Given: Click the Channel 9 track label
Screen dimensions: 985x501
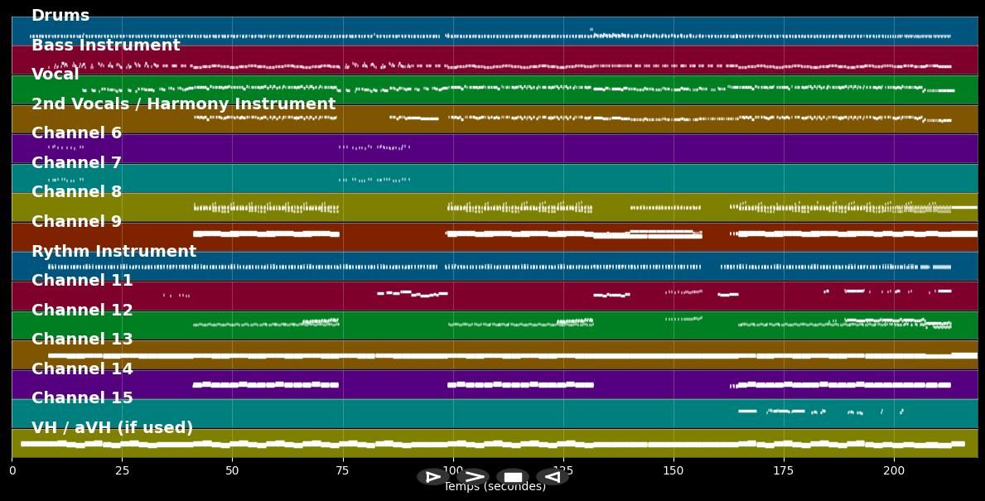Looking at the screenshot, I should [76, 222].
